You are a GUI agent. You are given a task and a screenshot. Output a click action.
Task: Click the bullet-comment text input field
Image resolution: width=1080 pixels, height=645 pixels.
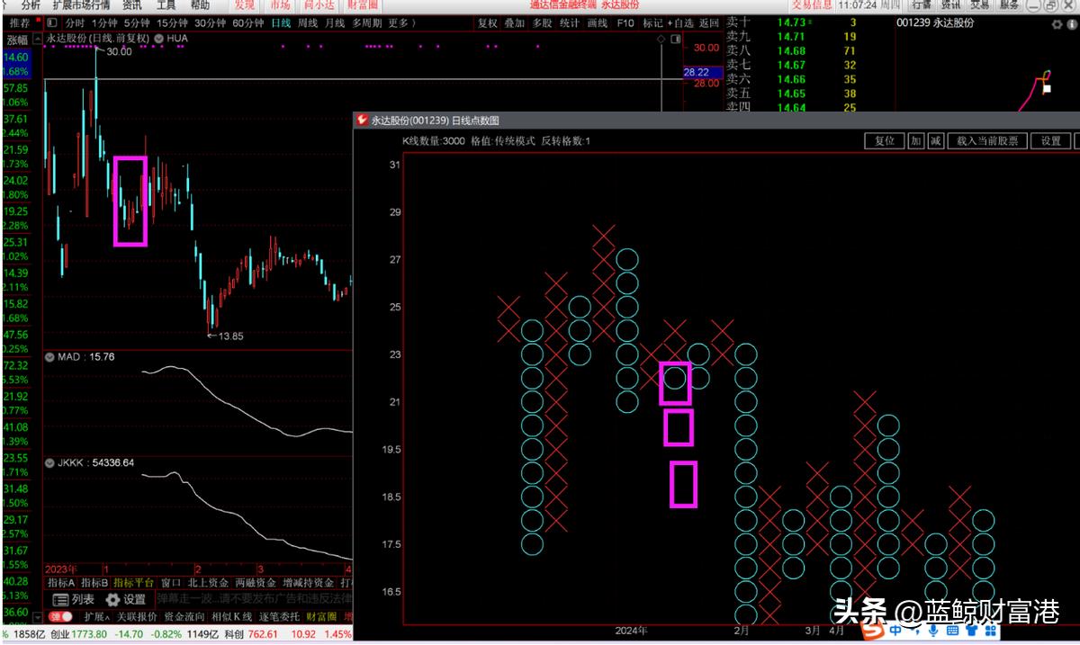pyautogui.click(x=252, y=599)
